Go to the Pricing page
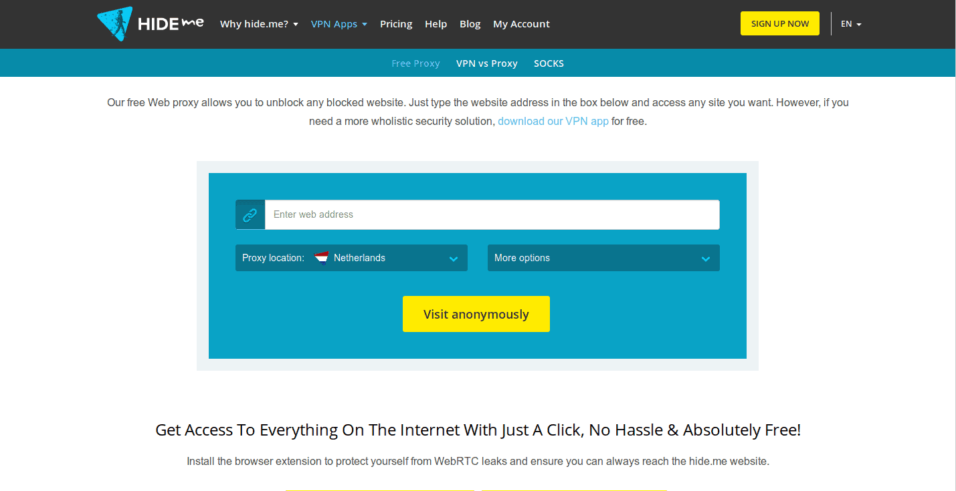This screenshot has height=491, width=956. pyautogui.click(x=396, y=24)
